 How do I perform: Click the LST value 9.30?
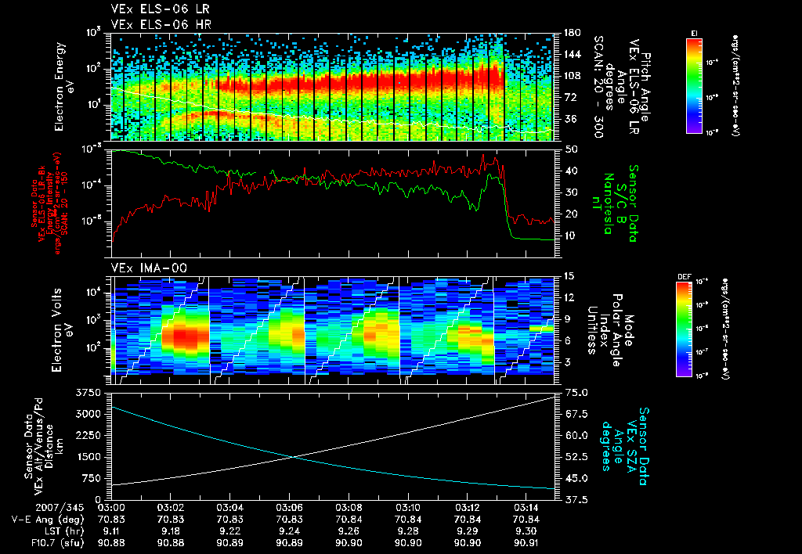(x=527, y=531)
